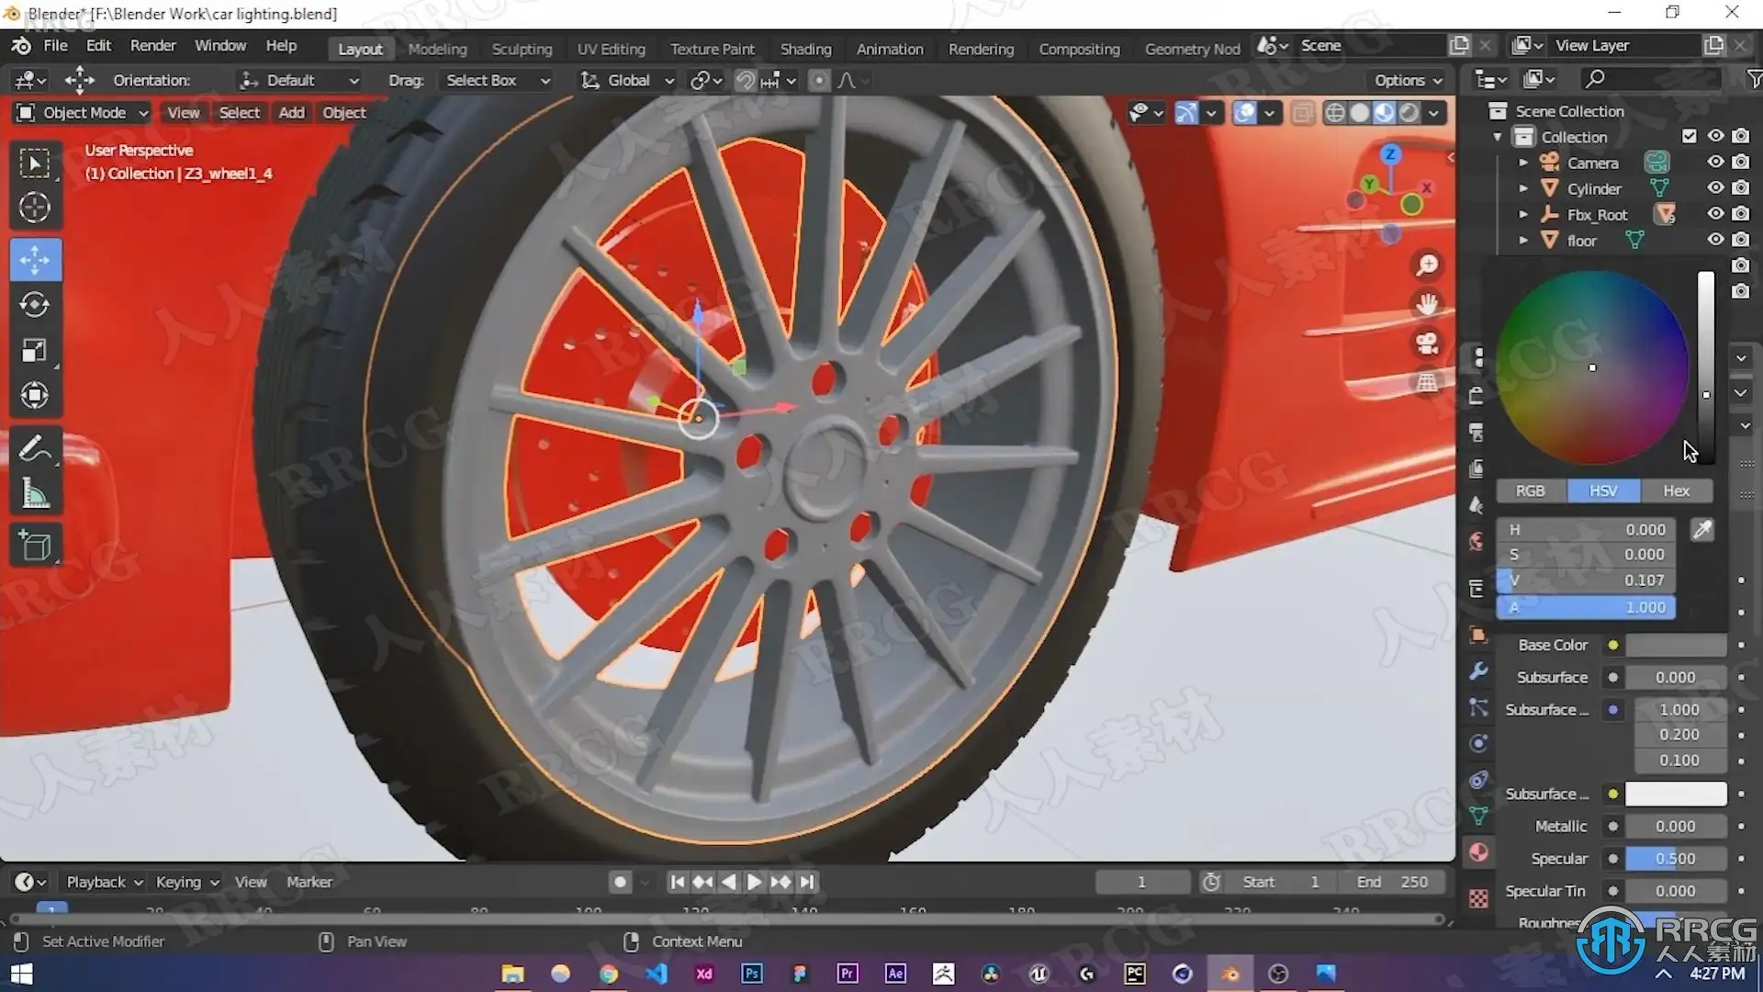Select the Scale tool

click(x=35, y=351)
